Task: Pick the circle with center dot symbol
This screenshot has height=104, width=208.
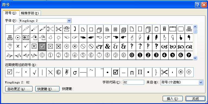Action: [18, 38]
